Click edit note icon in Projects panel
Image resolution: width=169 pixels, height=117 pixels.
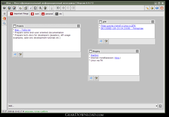[20, 55]
